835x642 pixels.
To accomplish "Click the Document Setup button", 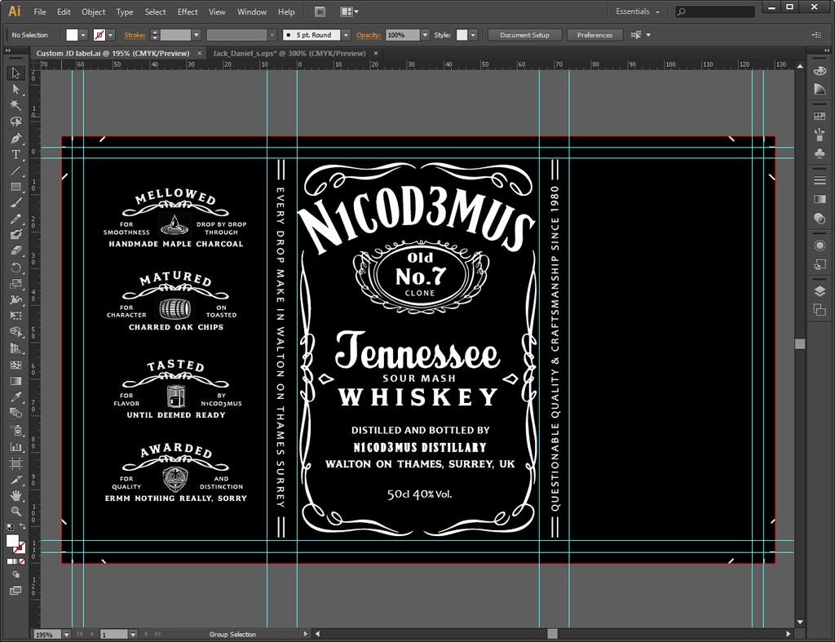I will (524, 35).
